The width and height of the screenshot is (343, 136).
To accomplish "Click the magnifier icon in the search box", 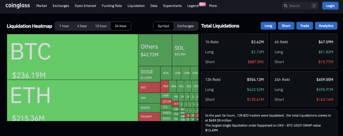I will [285, 6].
